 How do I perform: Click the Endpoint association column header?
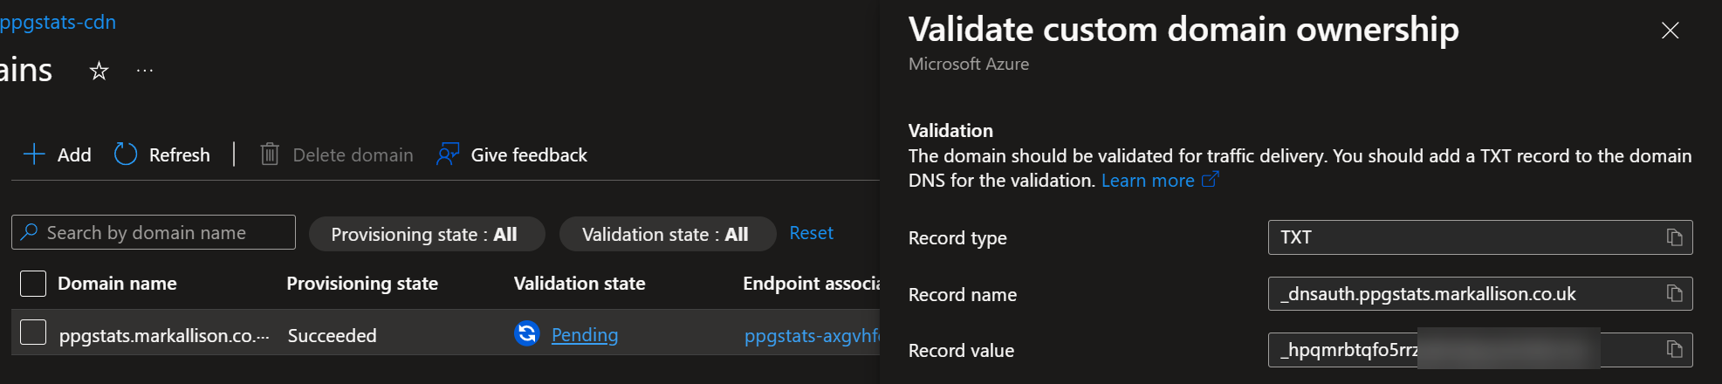(811, 284)
